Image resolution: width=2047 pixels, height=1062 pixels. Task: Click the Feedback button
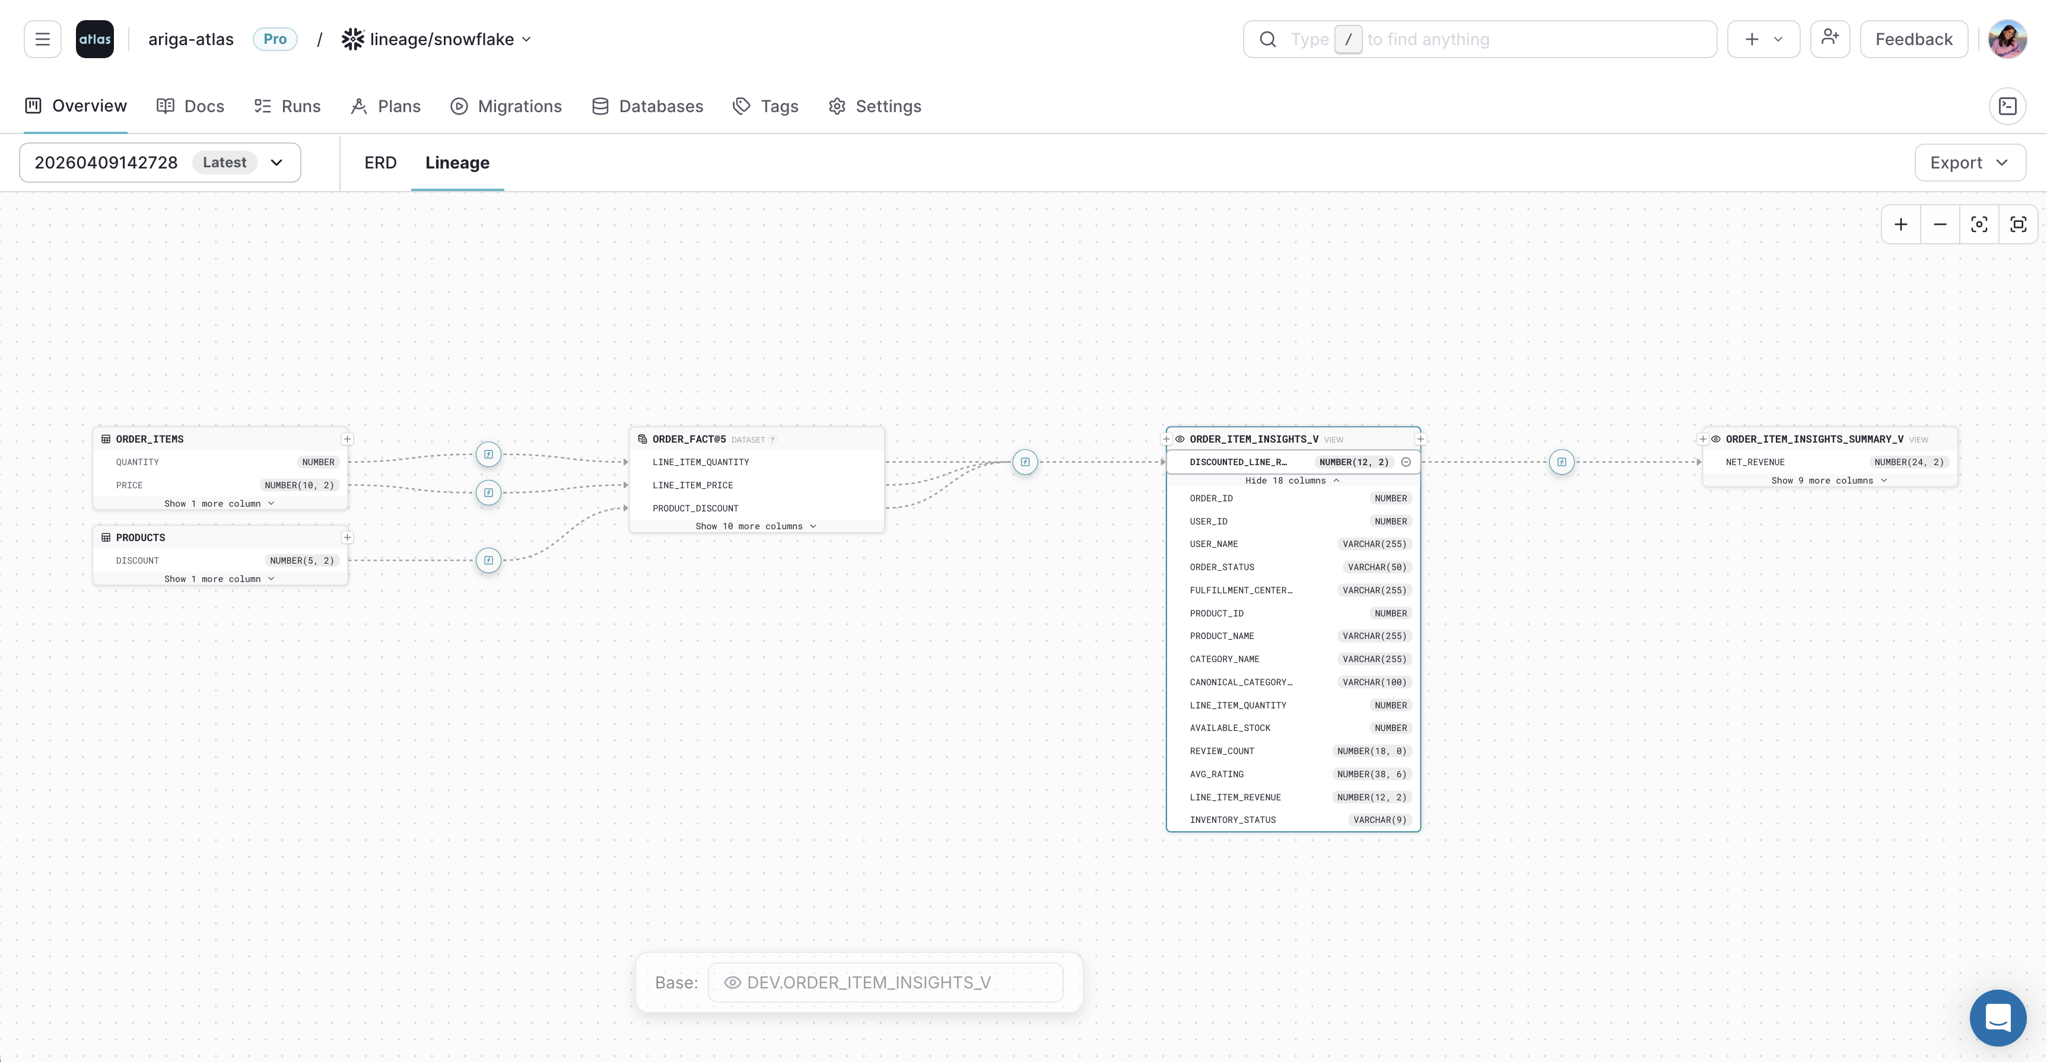point(1913,38)
